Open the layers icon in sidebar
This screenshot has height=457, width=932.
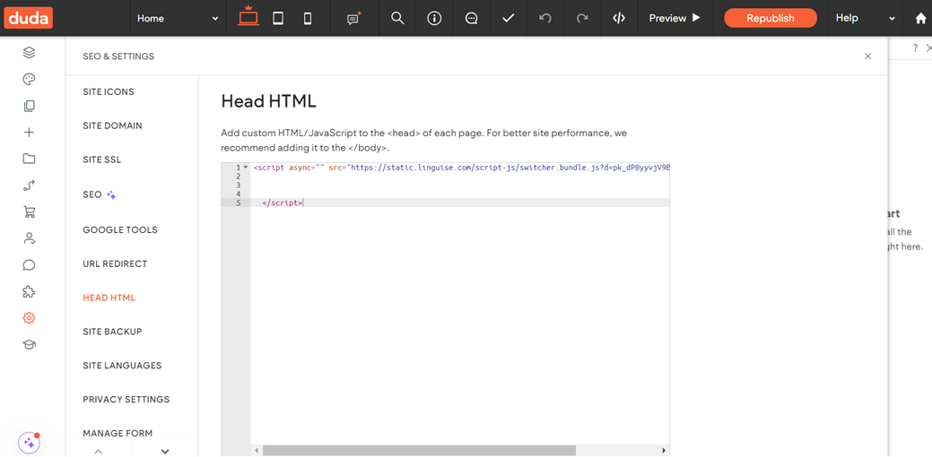(29, 53)
